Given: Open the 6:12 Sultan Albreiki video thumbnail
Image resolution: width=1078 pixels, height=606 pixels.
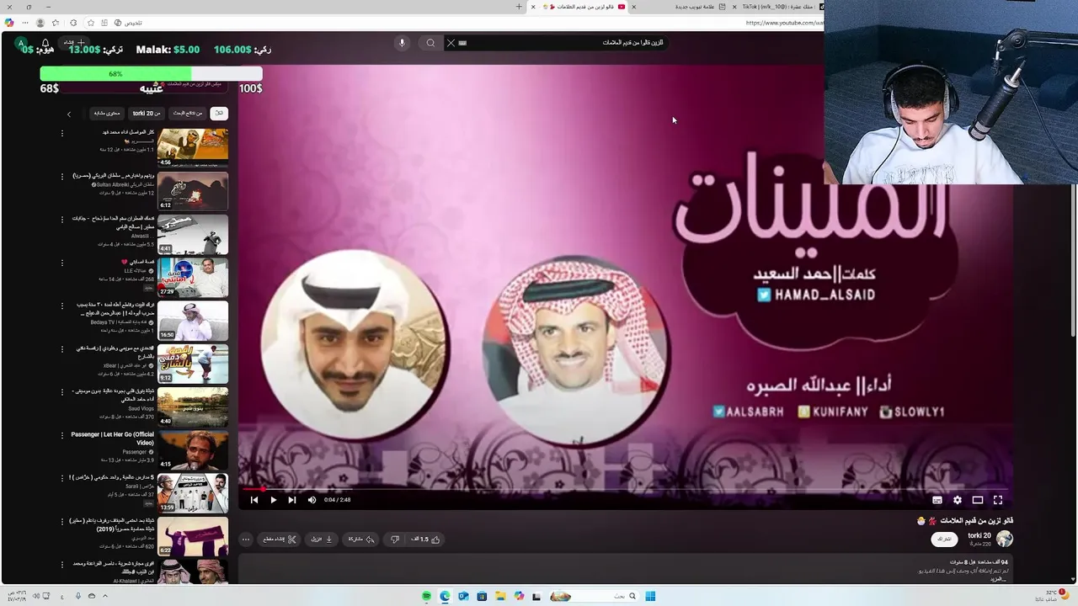Looking at the screenshot, I should pyautogui.click(x=193, y=191).
